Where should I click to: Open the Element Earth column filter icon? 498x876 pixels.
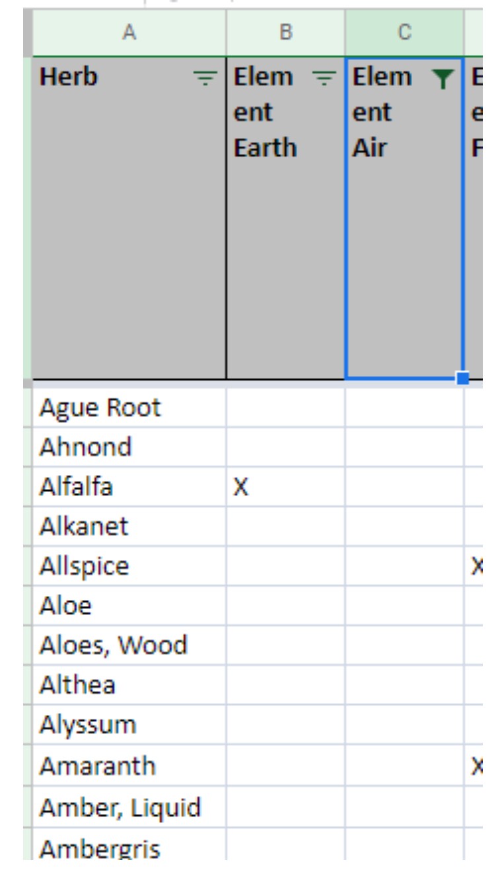[x=324, y=79]
